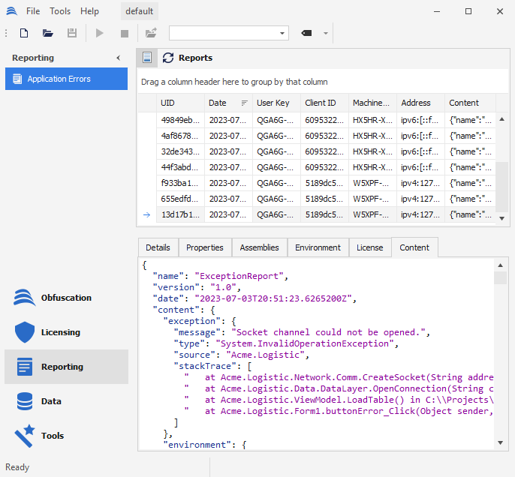This screenshot has width=515, height=477.
Task: Switch to the Environment tab
Action: (318, 247)
